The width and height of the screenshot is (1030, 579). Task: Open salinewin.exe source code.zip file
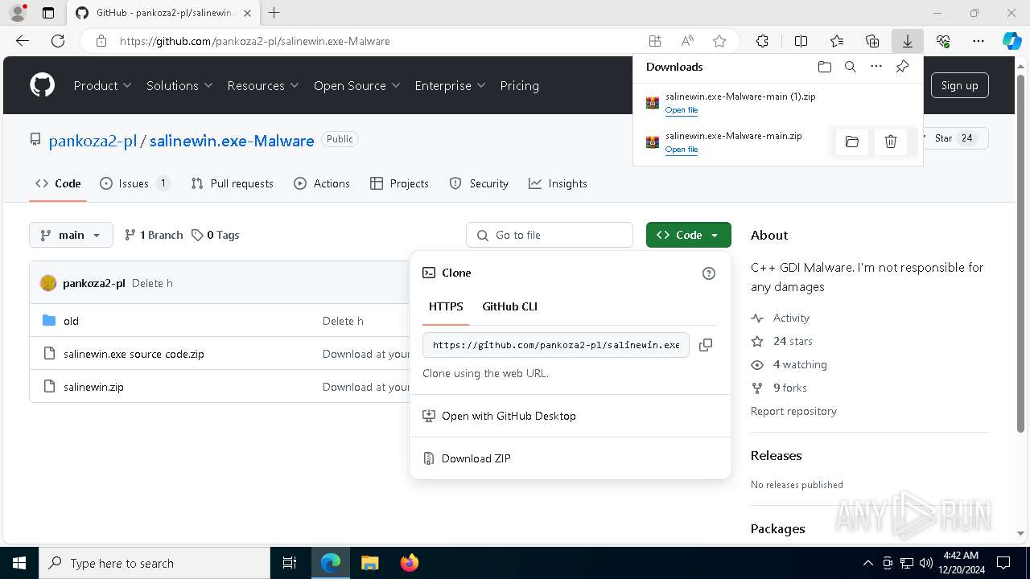134,354
